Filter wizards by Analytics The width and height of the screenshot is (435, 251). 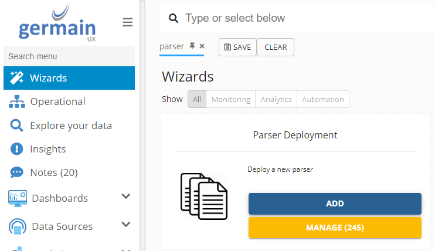(x=276, y=100)
